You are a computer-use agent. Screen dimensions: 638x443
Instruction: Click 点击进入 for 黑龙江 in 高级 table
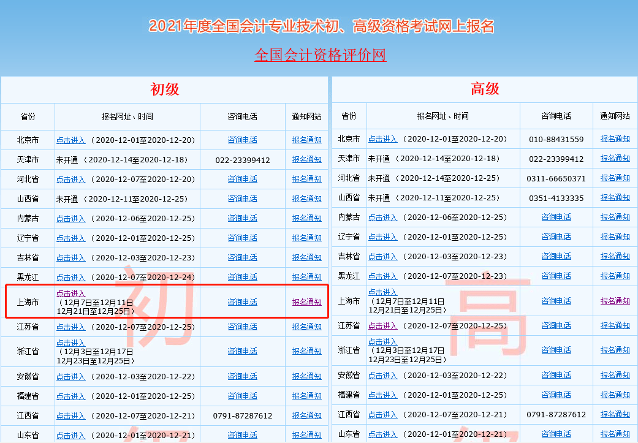(x=383, y=276)
